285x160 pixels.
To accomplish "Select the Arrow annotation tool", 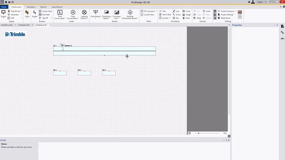I will [x=177, y=15].
